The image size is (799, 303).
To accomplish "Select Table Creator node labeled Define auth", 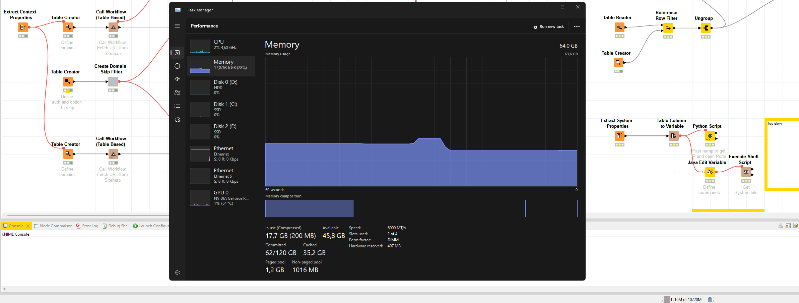I will tap(68, 81).
